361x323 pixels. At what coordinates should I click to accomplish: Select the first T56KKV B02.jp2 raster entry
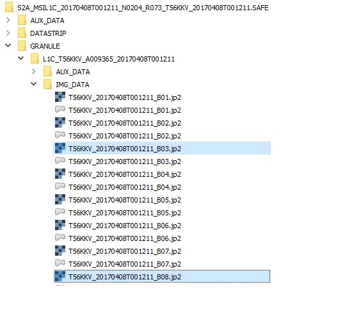125,123
